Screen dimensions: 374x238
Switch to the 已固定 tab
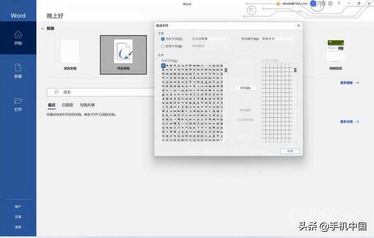(x=68, y=105)
